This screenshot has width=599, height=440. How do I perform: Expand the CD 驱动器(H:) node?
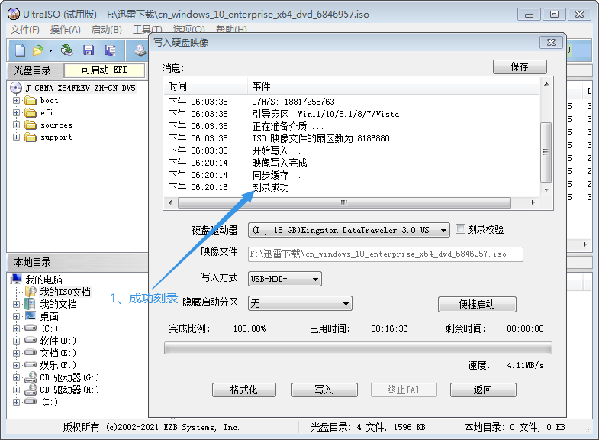[x=16, y=390]
